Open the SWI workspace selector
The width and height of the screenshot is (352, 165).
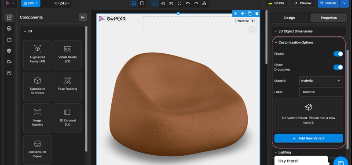point(31,4)
